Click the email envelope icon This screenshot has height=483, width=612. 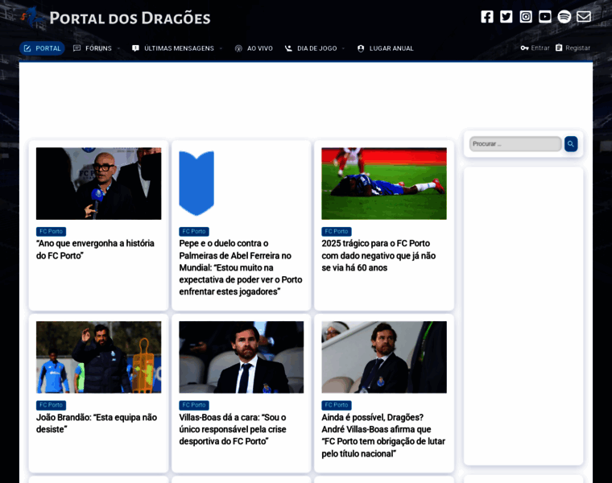pyautogui.click(x=584, y=17)
